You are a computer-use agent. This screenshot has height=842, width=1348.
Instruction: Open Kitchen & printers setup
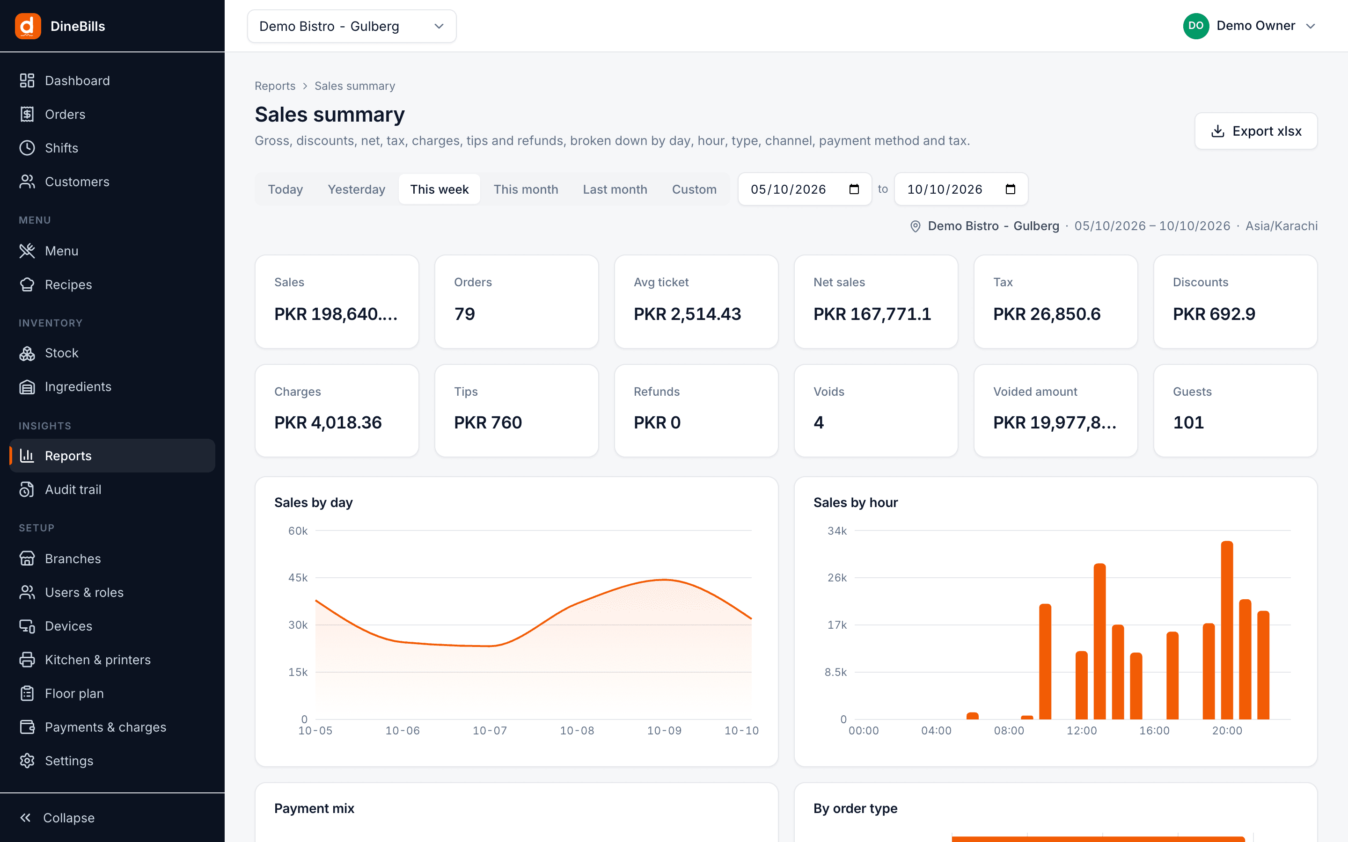point(112,660)
